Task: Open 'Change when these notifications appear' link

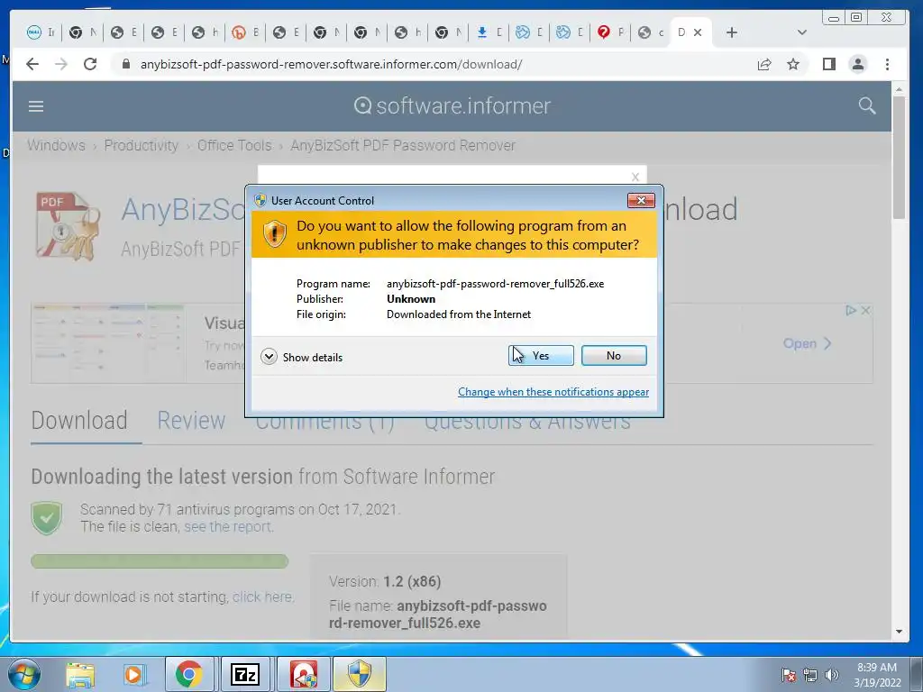Action: [553, 392]
